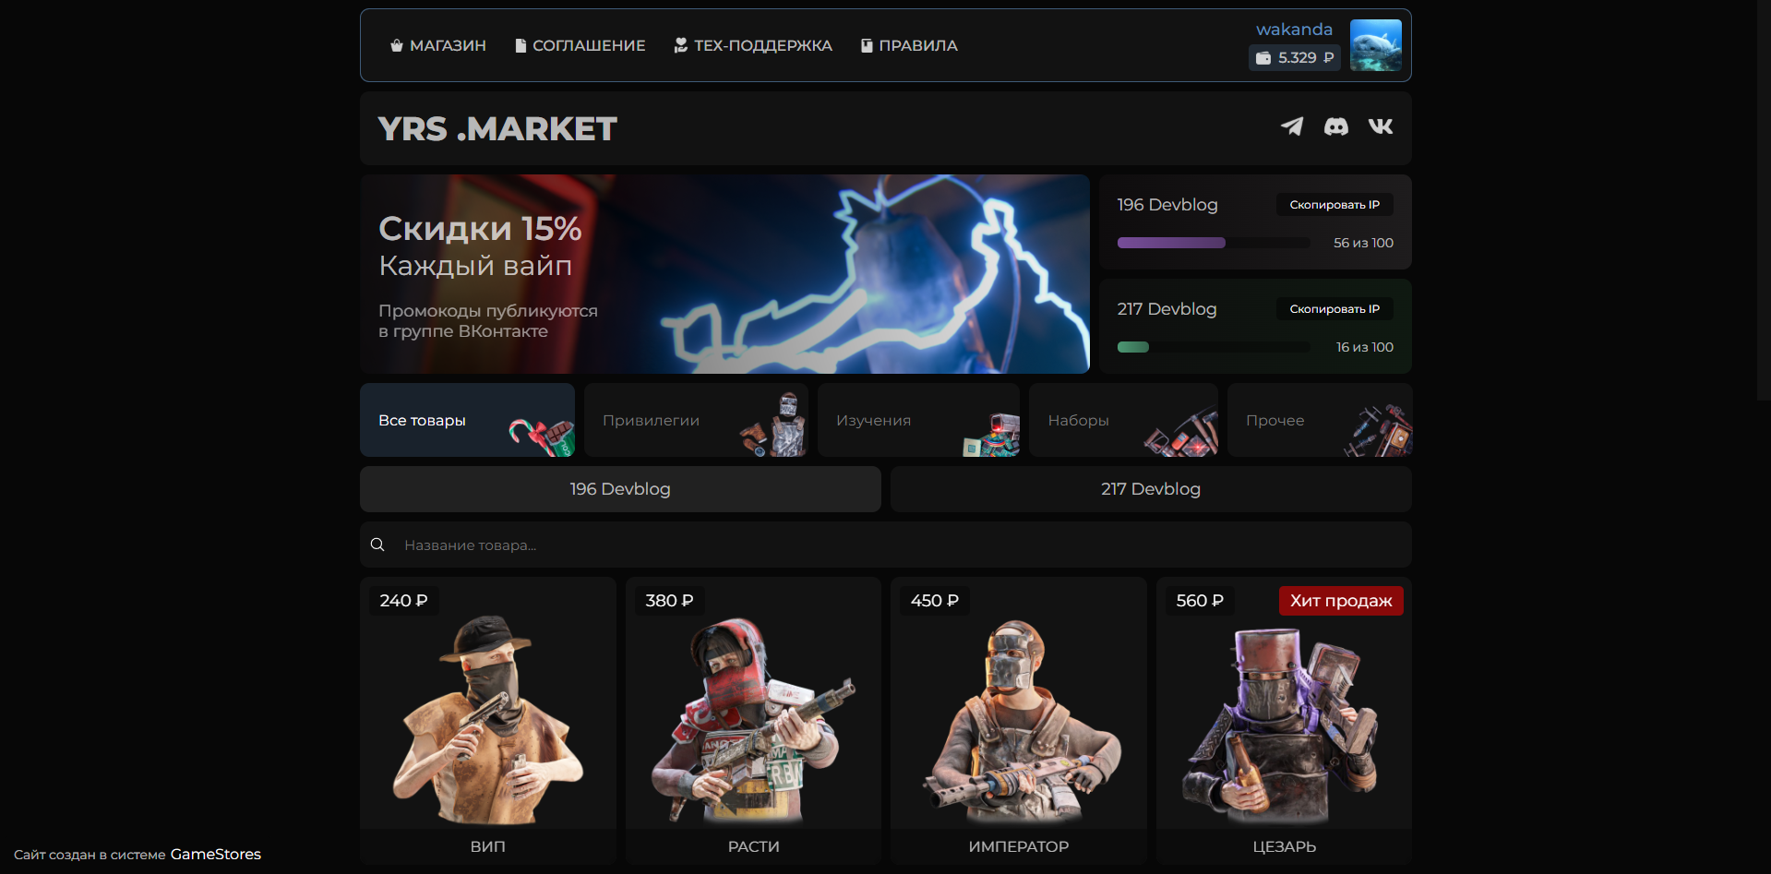Viewport: 1771px width, 874px height.
Task: Click the 56 из 100 progress bar
Action: [x=1213, y=243]
